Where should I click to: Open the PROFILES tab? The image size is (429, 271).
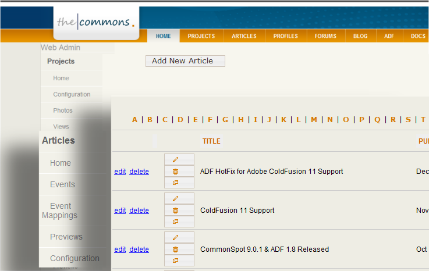click(x=286, y=36)
